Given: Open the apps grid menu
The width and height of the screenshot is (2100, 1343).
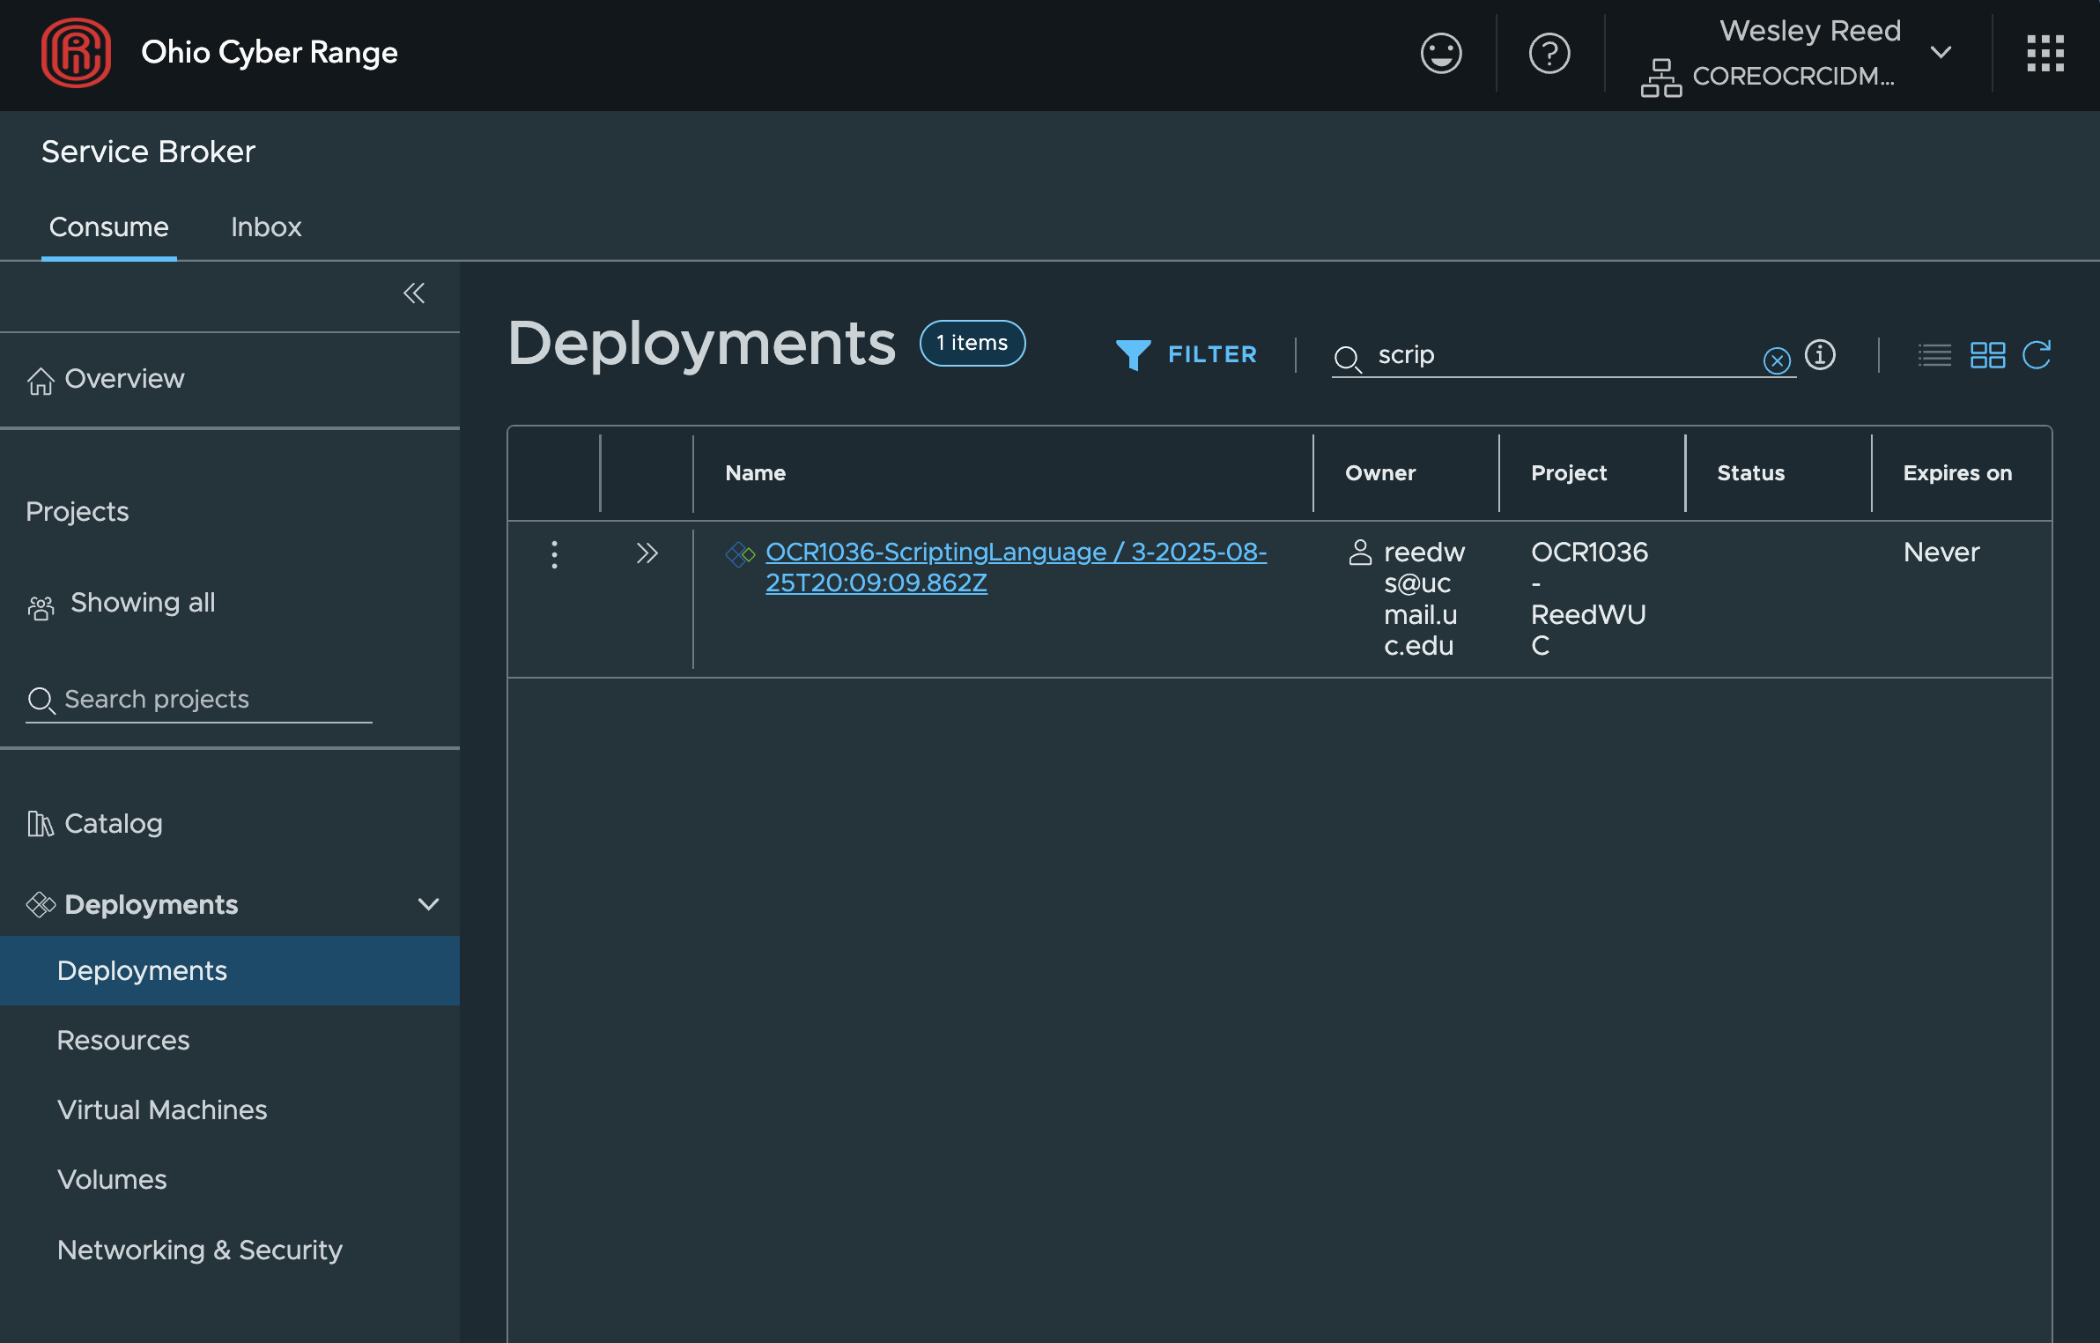Looking at the screenshot, I should [x=2045, y=53].
